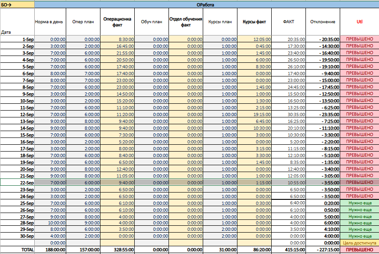This screenshot has width=379, height=254.
Task: Click FAKT value '11:15:00' on 17-Sep
Action: click(289, 148)
